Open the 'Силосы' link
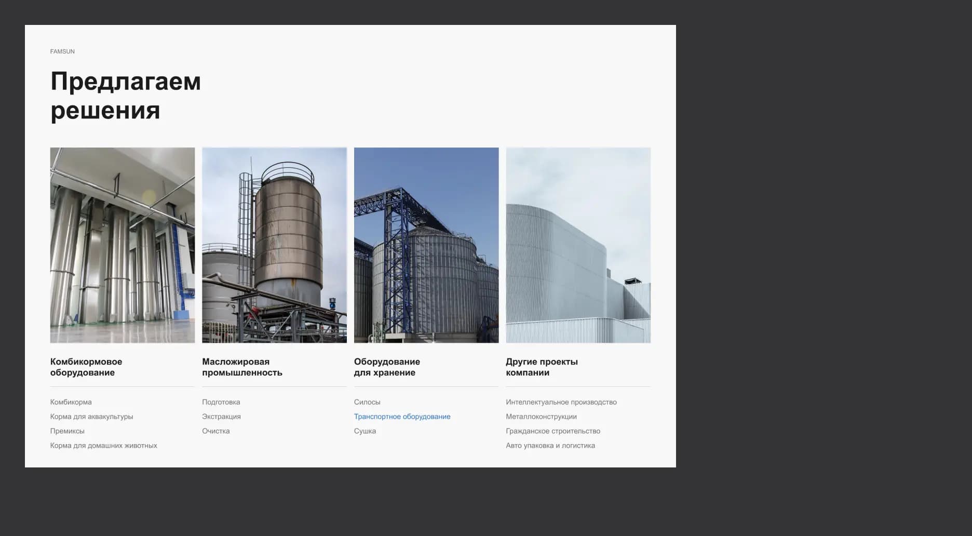Image resolution: width=972 pixels, height=536 pixels. (x=367, y=402)
